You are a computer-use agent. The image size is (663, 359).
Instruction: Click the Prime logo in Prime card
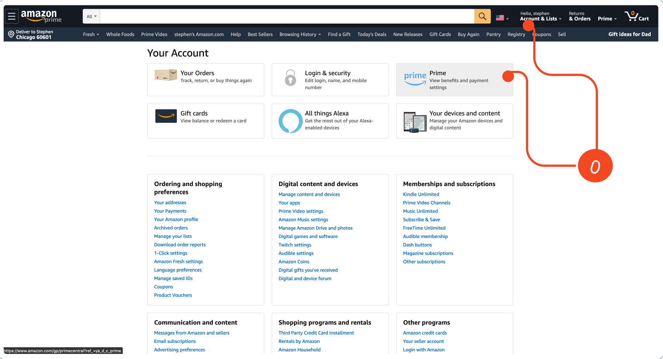(x=415, y=78)
